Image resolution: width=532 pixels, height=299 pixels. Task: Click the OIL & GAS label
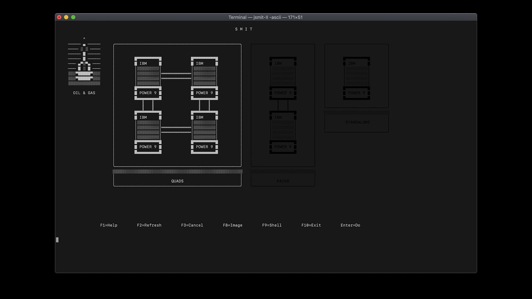click(x=84, y=93)
